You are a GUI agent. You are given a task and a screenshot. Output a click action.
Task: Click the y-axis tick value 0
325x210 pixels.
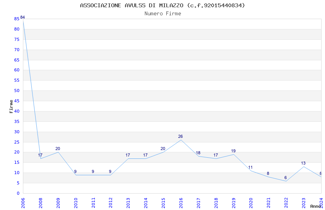tap(18, 193)
